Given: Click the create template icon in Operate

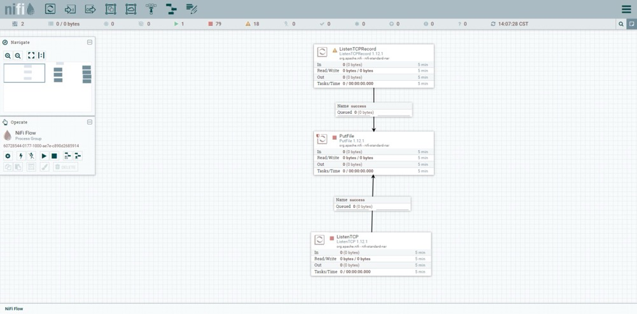Looking at the screenshot, I should tap(67, 156).
